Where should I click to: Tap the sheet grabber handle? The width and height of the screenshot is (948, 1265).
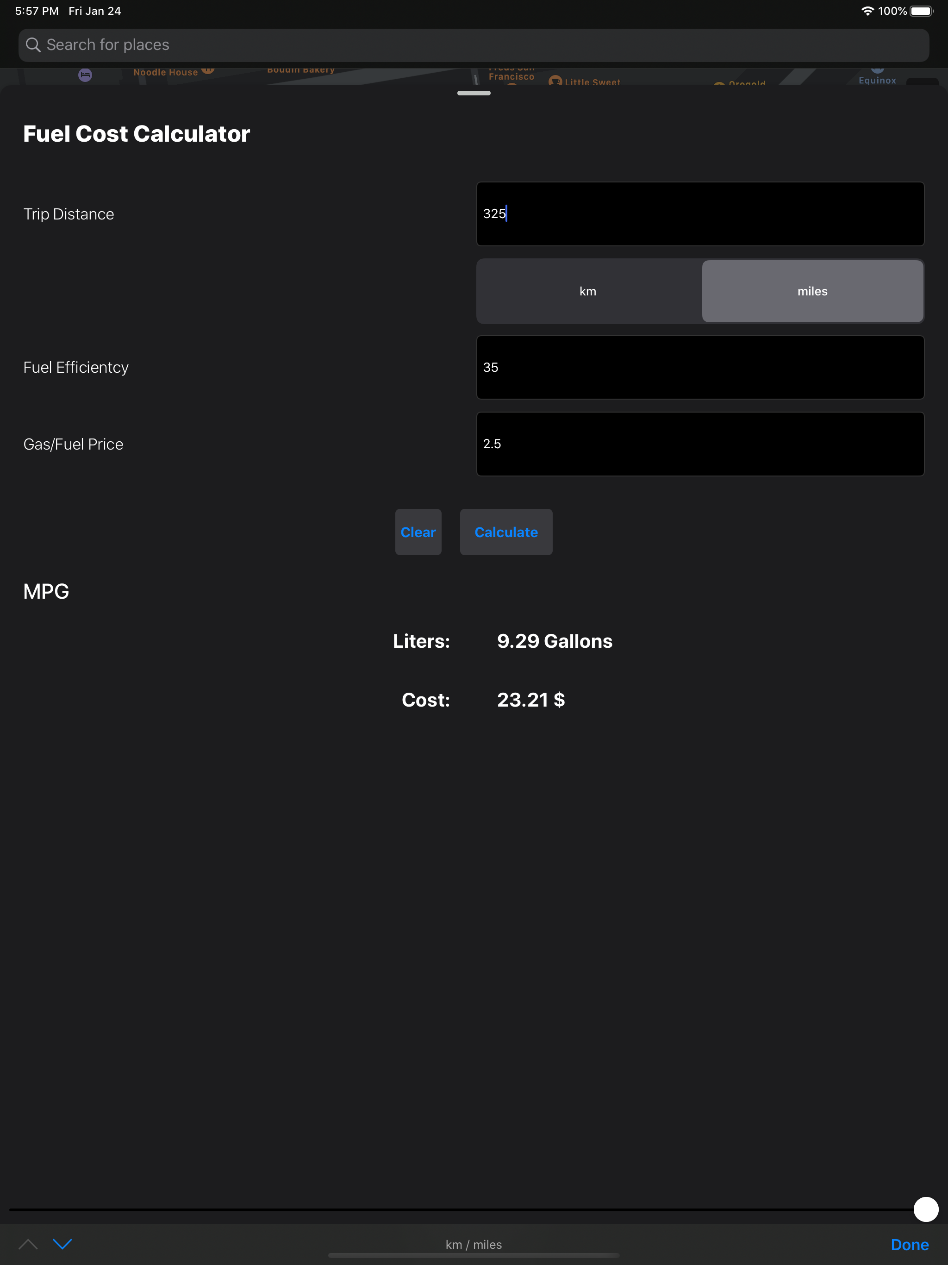click(474, 93)
